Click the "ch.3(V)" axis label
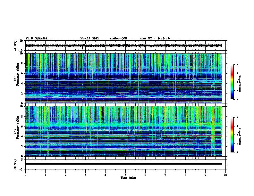 tap(15, 164)
